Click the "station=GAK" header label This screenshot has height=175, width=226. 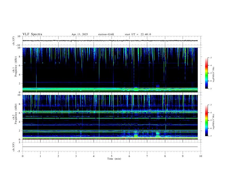click(106, 34)
